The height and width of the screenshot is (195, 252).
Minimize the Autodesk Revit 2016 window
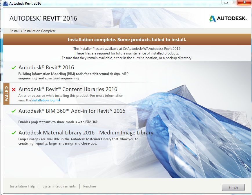point(226,2)
